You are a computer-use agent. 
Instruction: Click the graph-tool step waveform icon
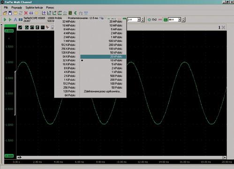point(20,28)
